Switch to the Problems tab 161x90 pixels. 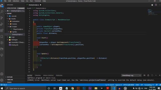(59, 75)
